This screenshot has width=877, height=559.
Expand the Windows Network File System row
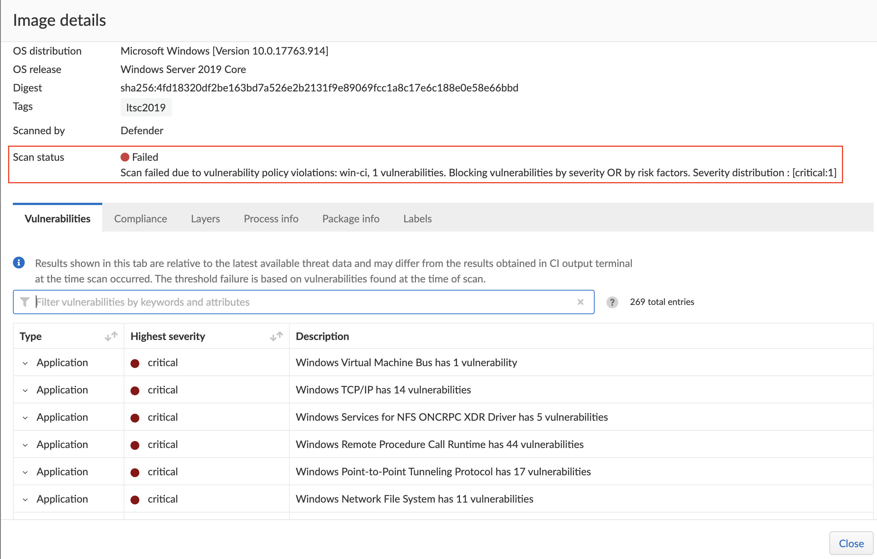pos(25,500)
